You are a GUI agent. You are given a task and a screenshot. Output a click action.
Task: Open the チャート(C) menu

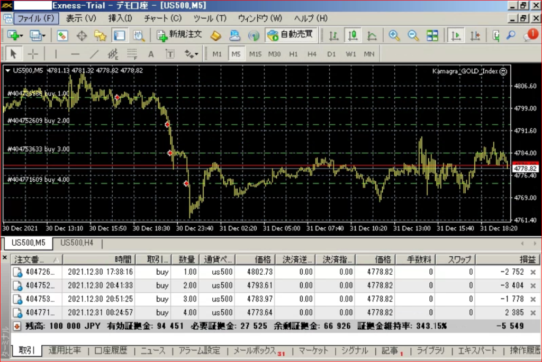(162, 18)
